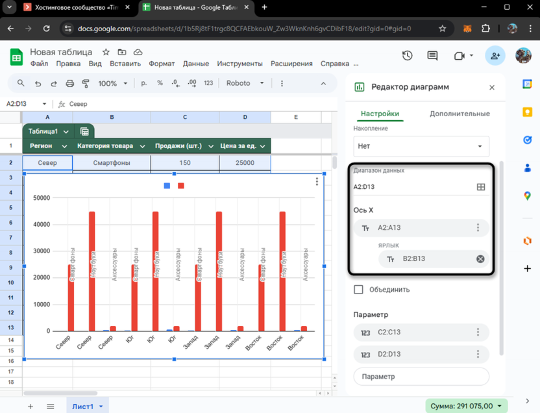Screen dimensions: 540x413
Task: Click the print icon in toolbar
Action: (x=70, y=84)
